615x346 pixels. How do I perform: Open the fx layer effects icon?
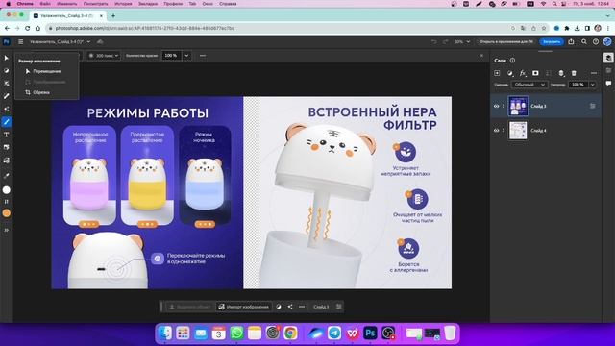pyautogui.click(x=523, y=73)
